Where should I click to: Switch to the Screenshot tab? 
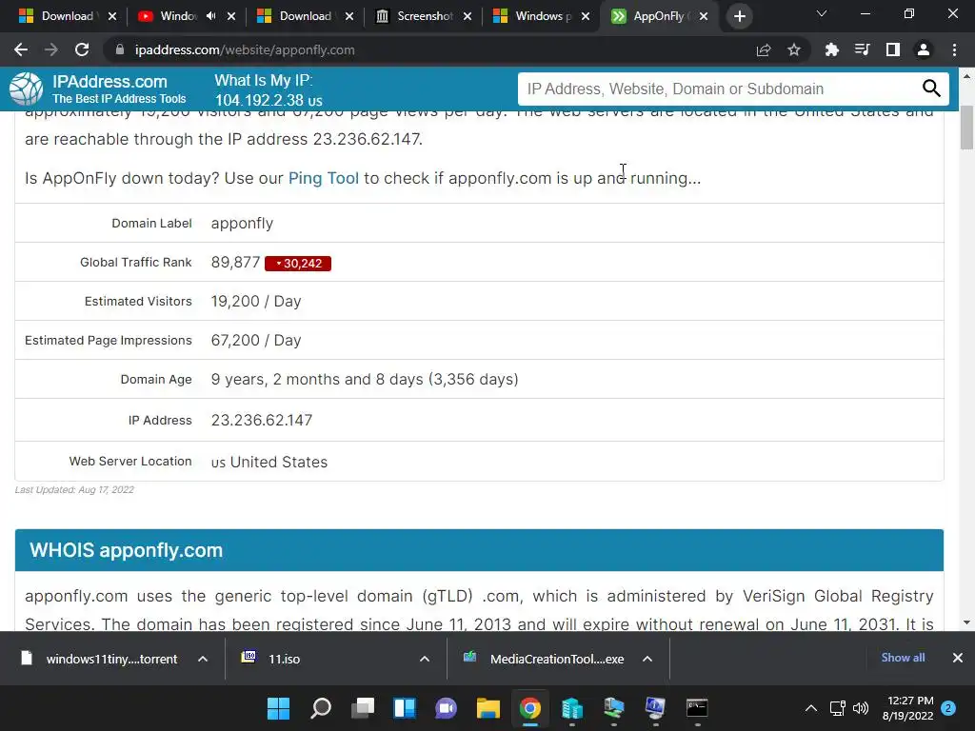click(x=425, y=16)
